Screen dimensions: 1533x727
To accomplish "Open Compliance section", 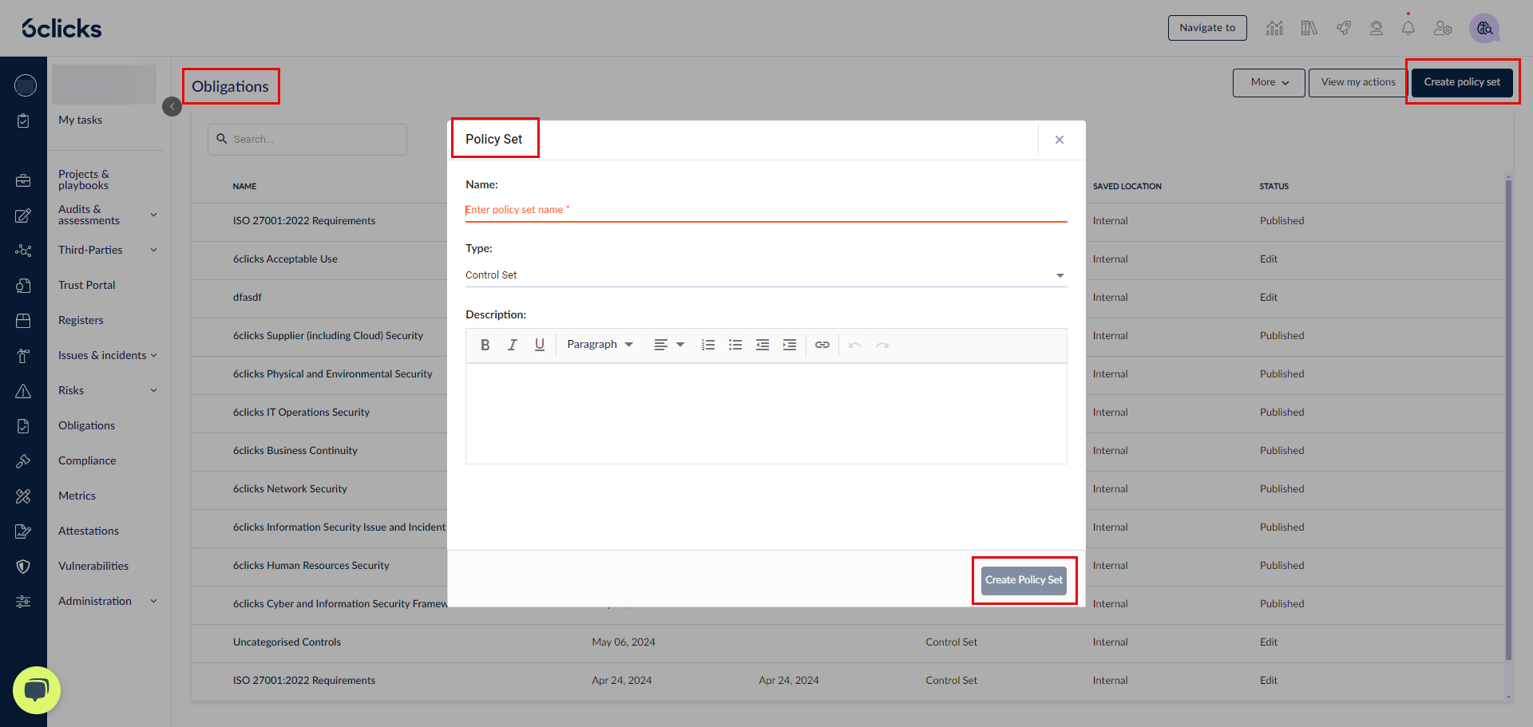I will 87,460.
